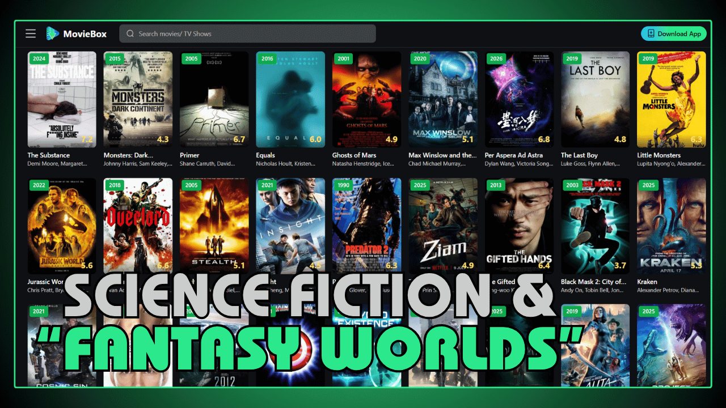The height and width of the screenshot is (408, 726).
Task: Click the 2026 year badge on Per Aspera
Action: (x=497, y=59)
